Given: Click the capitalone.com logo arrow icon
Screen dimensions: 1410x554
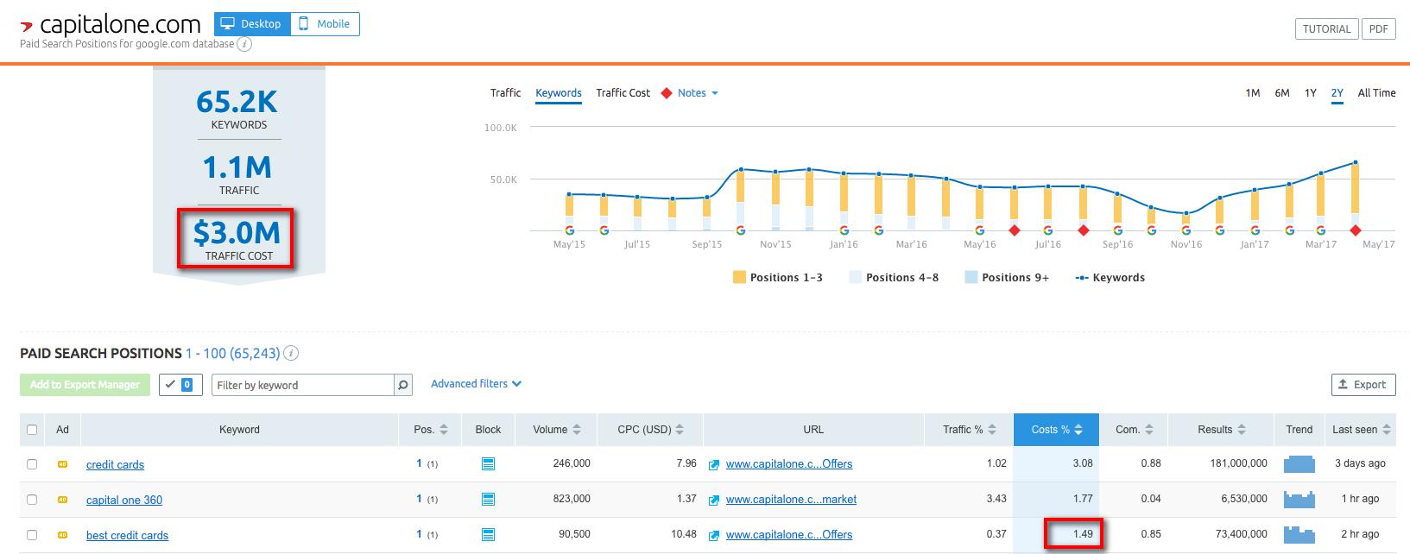Looking at the screenshot, I should pos(26,26).
